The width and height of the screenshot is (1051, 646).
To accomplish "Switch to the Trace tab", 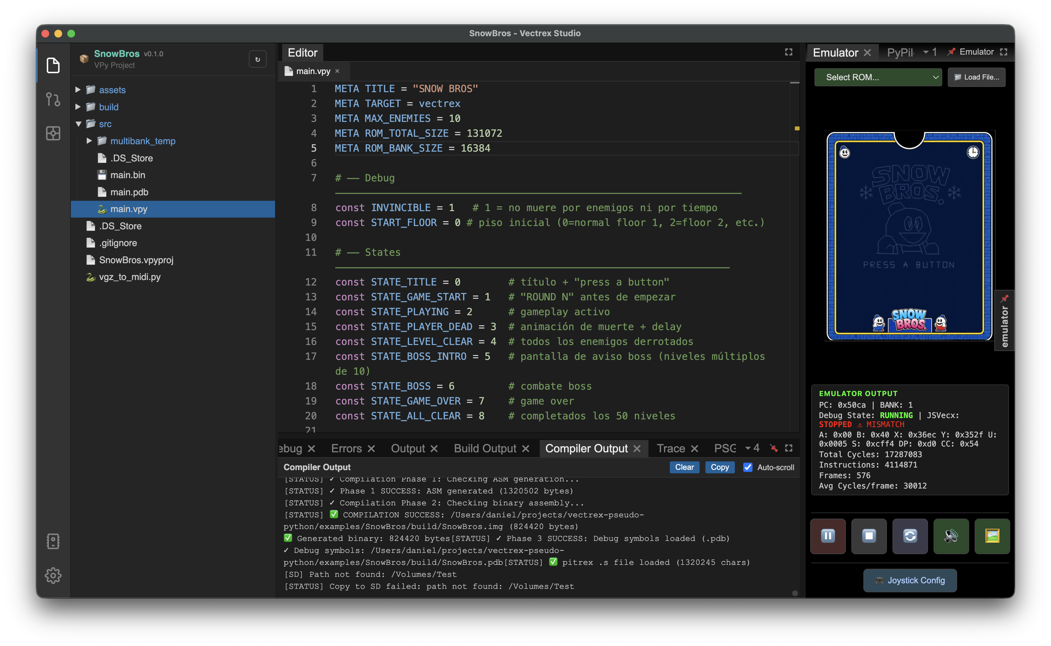I will tap(670, 448).
